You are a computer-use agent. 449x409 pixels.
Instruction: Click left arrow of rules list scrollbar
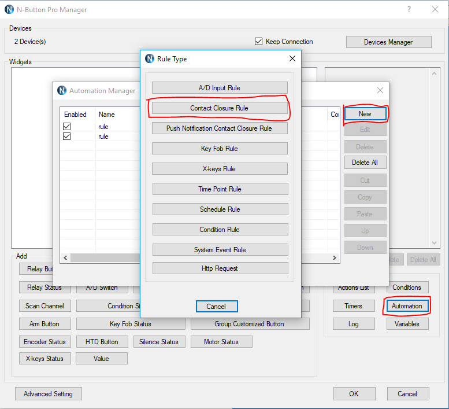tap(65, 257)
